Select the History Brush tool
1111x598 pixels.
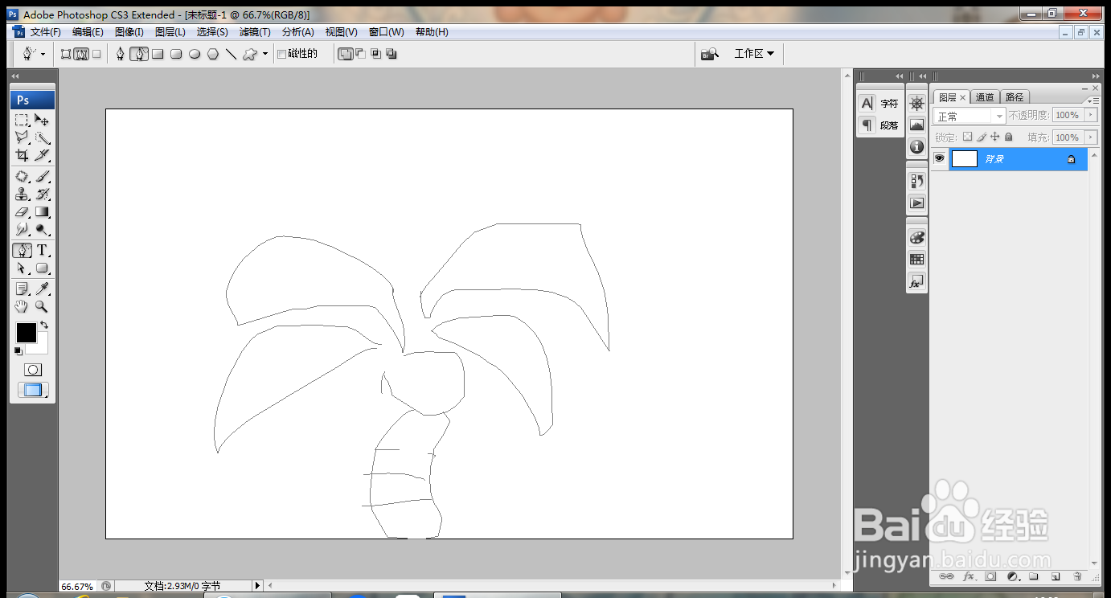coord(42,195)
